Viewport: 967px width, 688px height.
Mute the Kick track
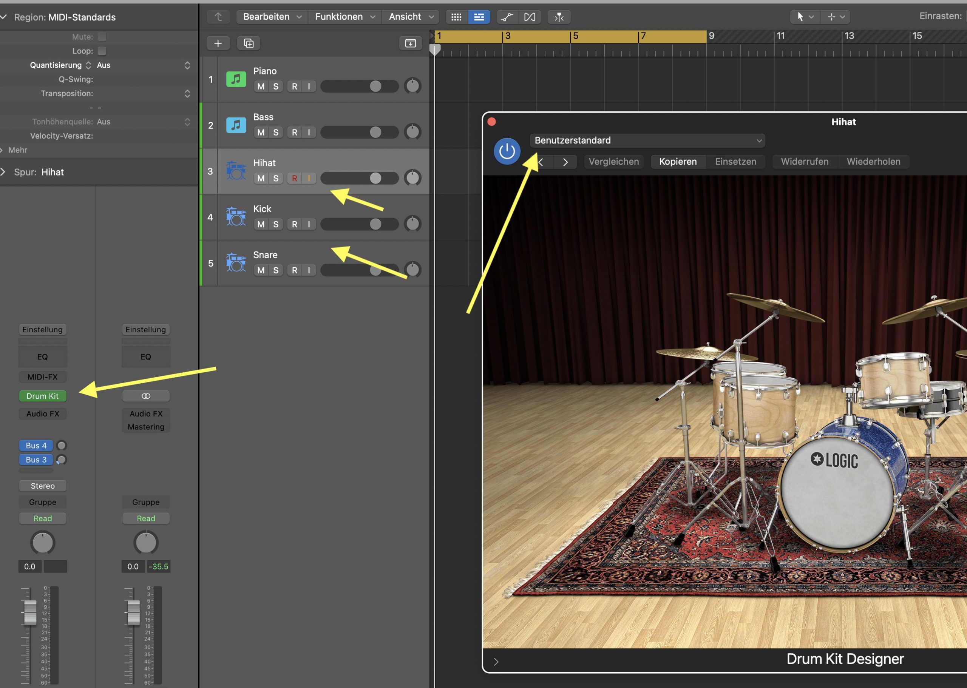pyautogui.click(x=261, y=224)
